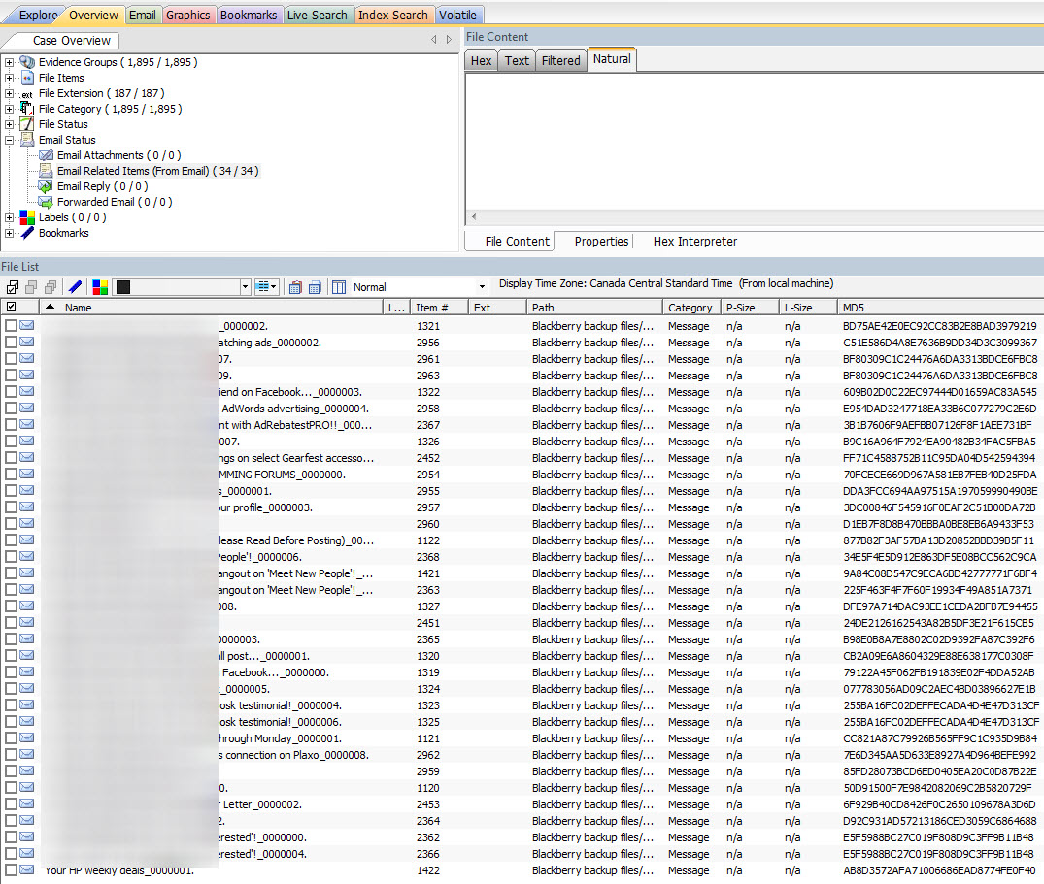Toggle the select-all checkbox in the column header
The width and height of the screenshot is (1044, 884).
(x=10, y=307)
